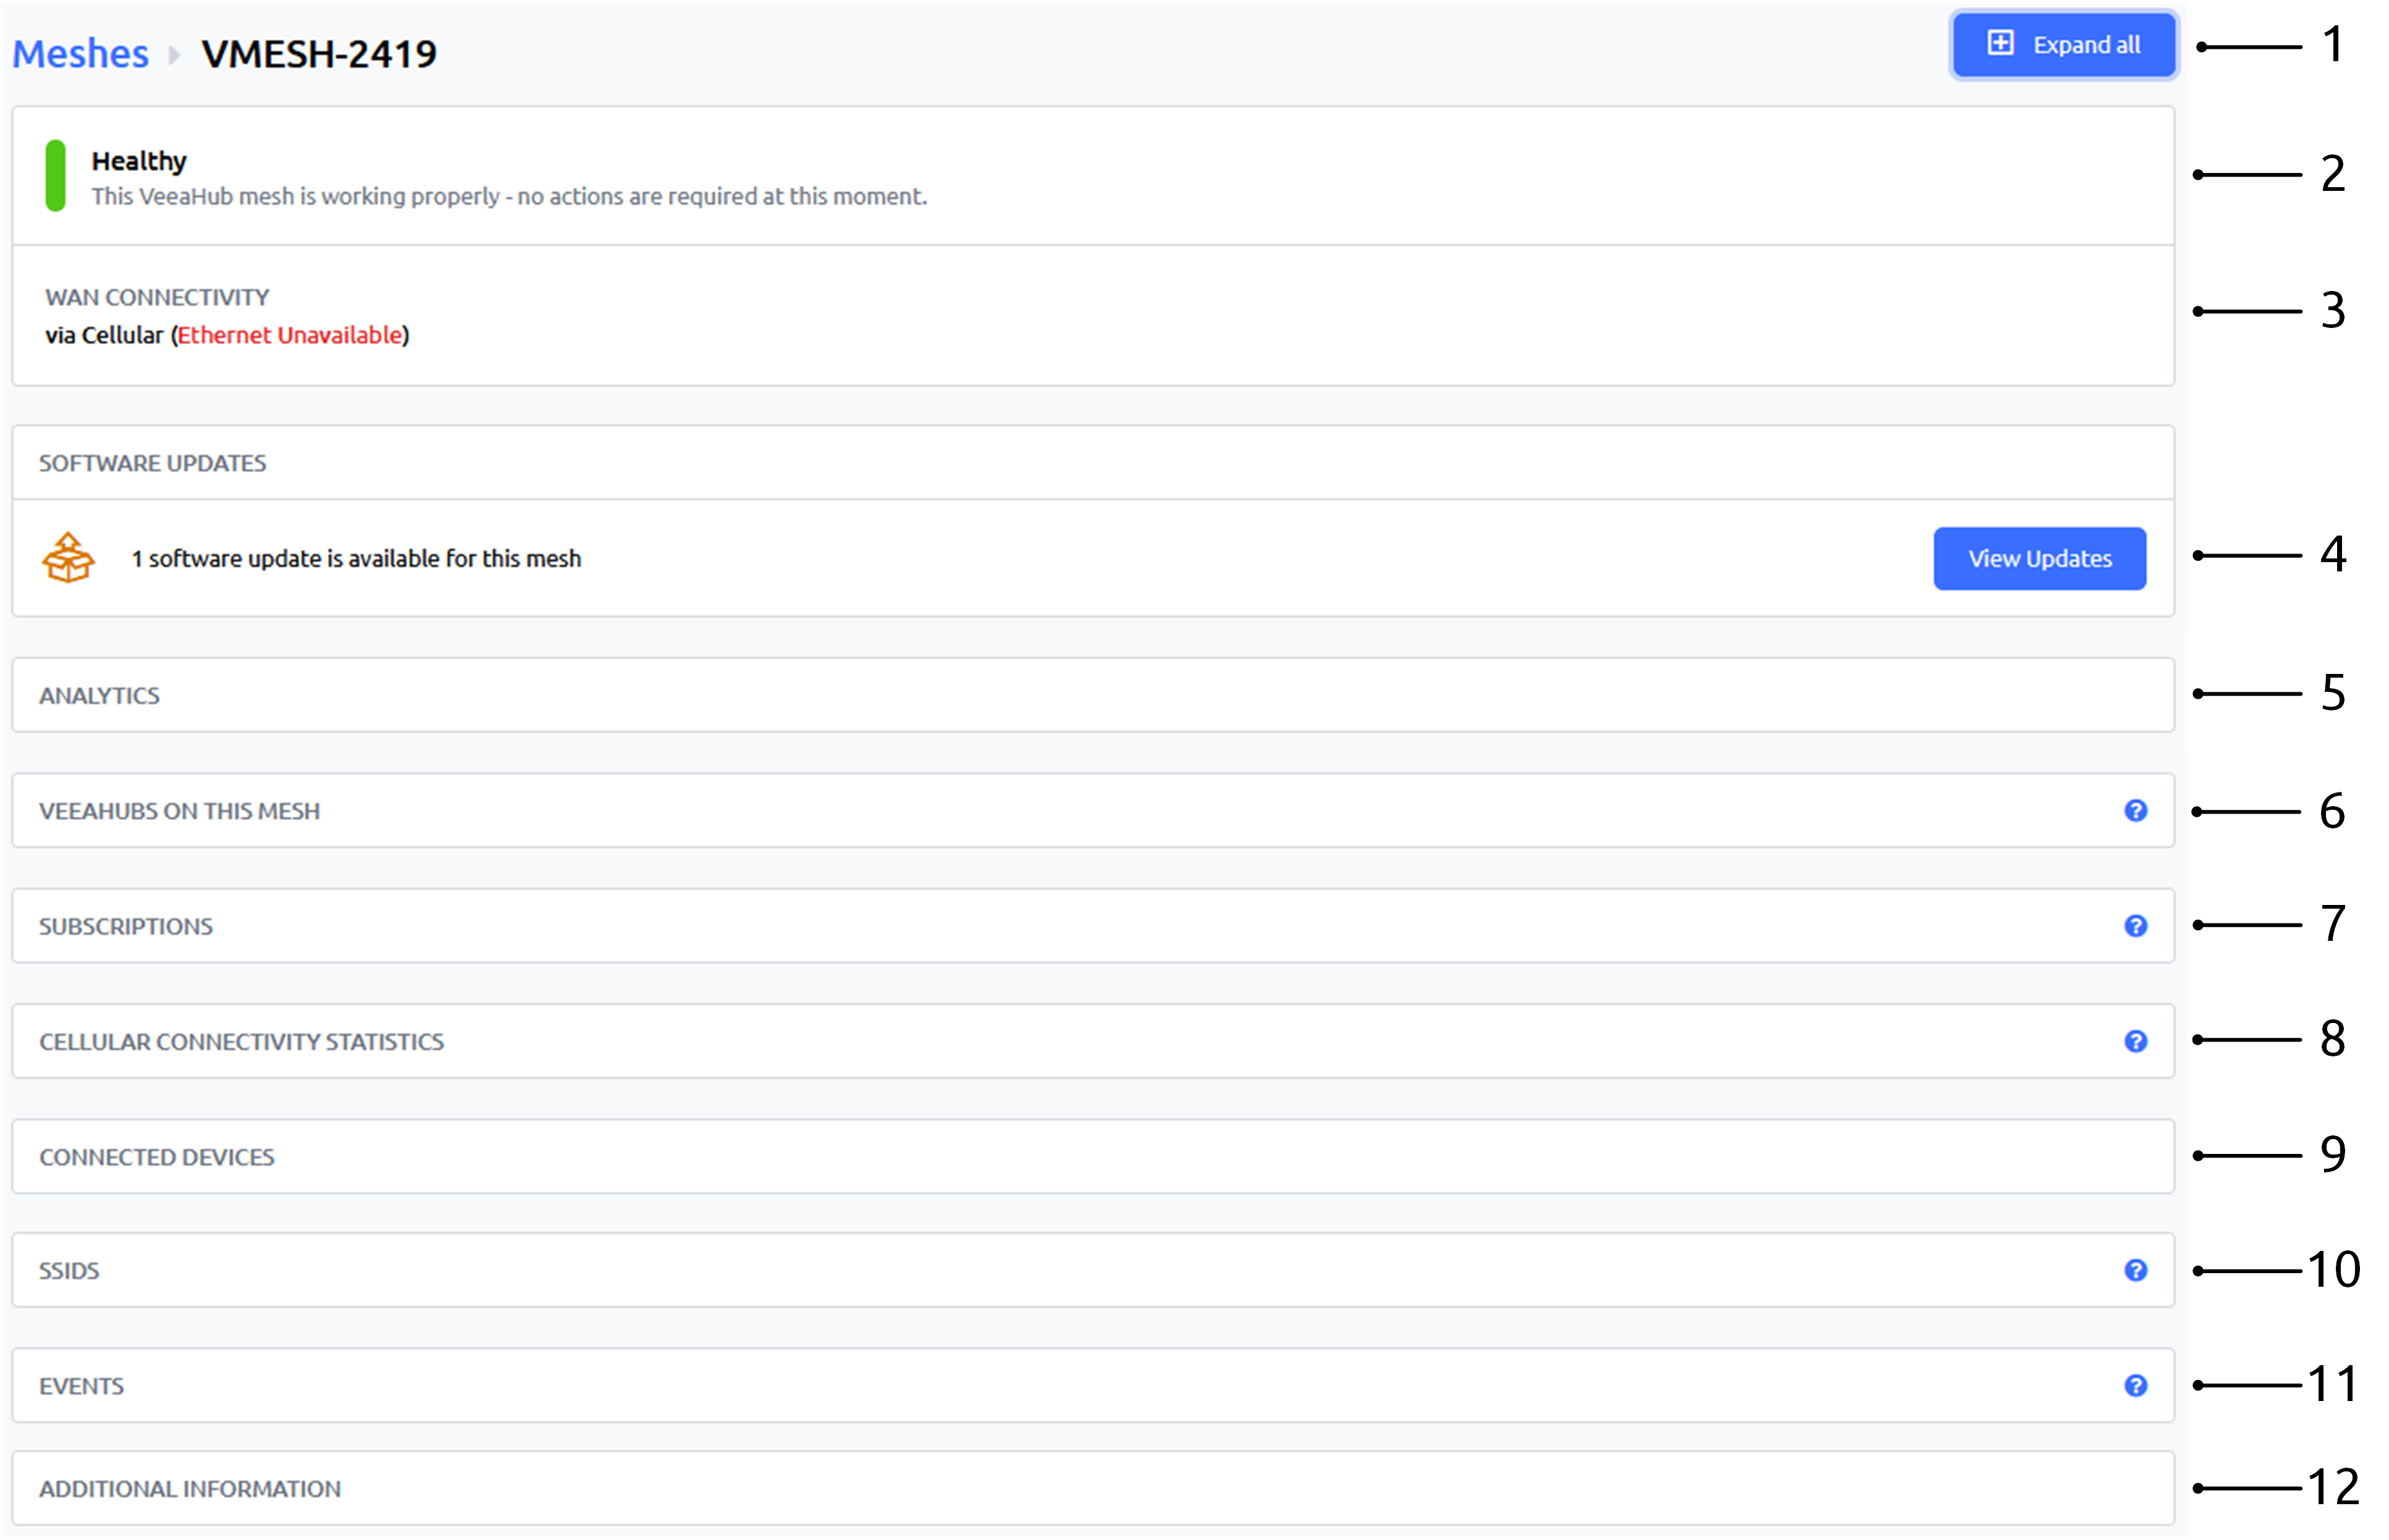Viewport: 2389px width, 1540px height.
Task: Open help icon for SSIDs
Action: [2135, 1270]
